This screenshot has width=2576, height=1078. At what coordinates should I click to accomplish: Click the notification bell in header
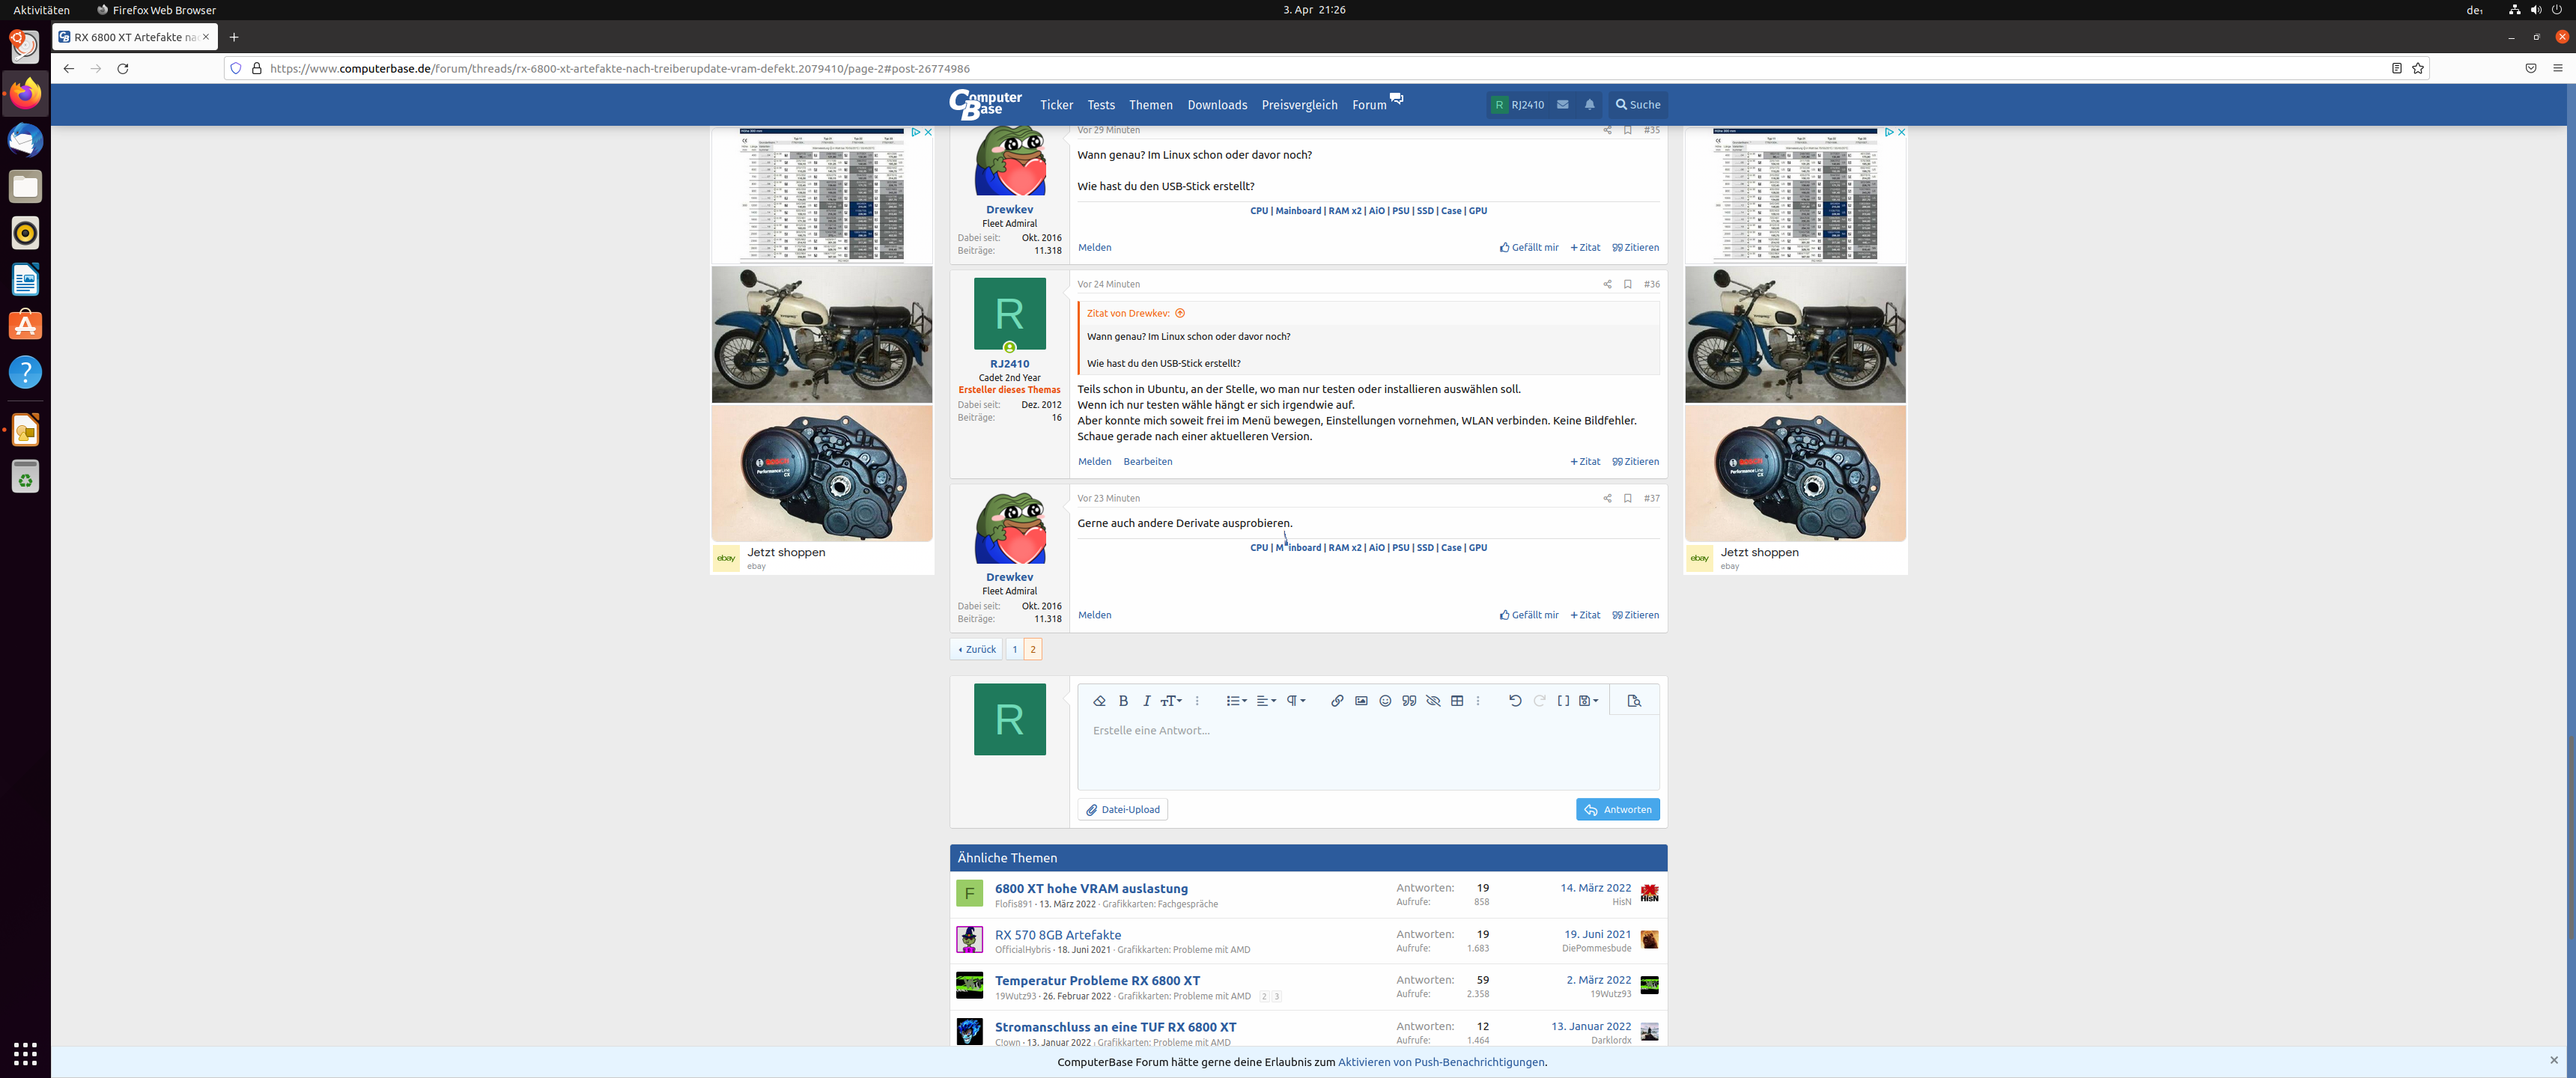point(1589,104)
